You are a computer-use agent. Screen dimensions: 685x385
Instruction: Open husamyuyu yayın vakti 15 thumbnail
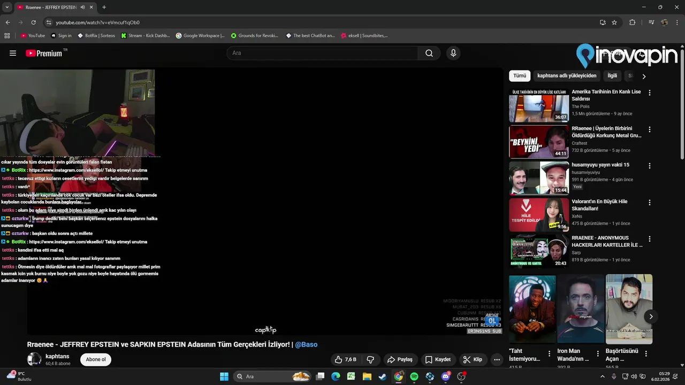click(539, 178)
